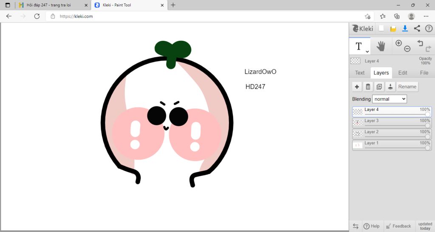Duplicate the selected layer

point(379,87)
